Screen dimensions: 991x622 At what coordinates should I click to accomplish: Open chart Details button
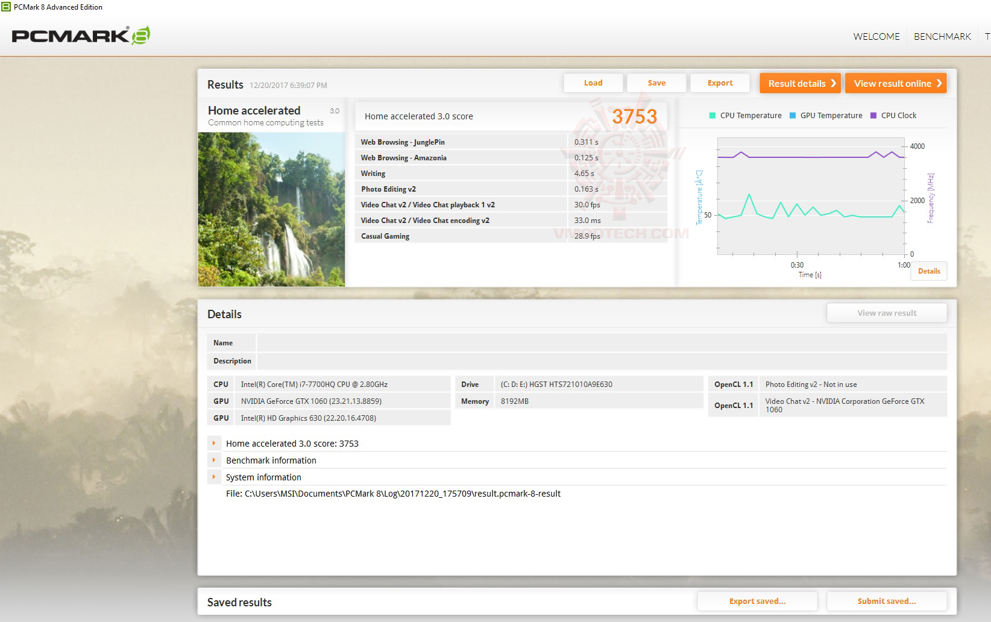[929, 271]
